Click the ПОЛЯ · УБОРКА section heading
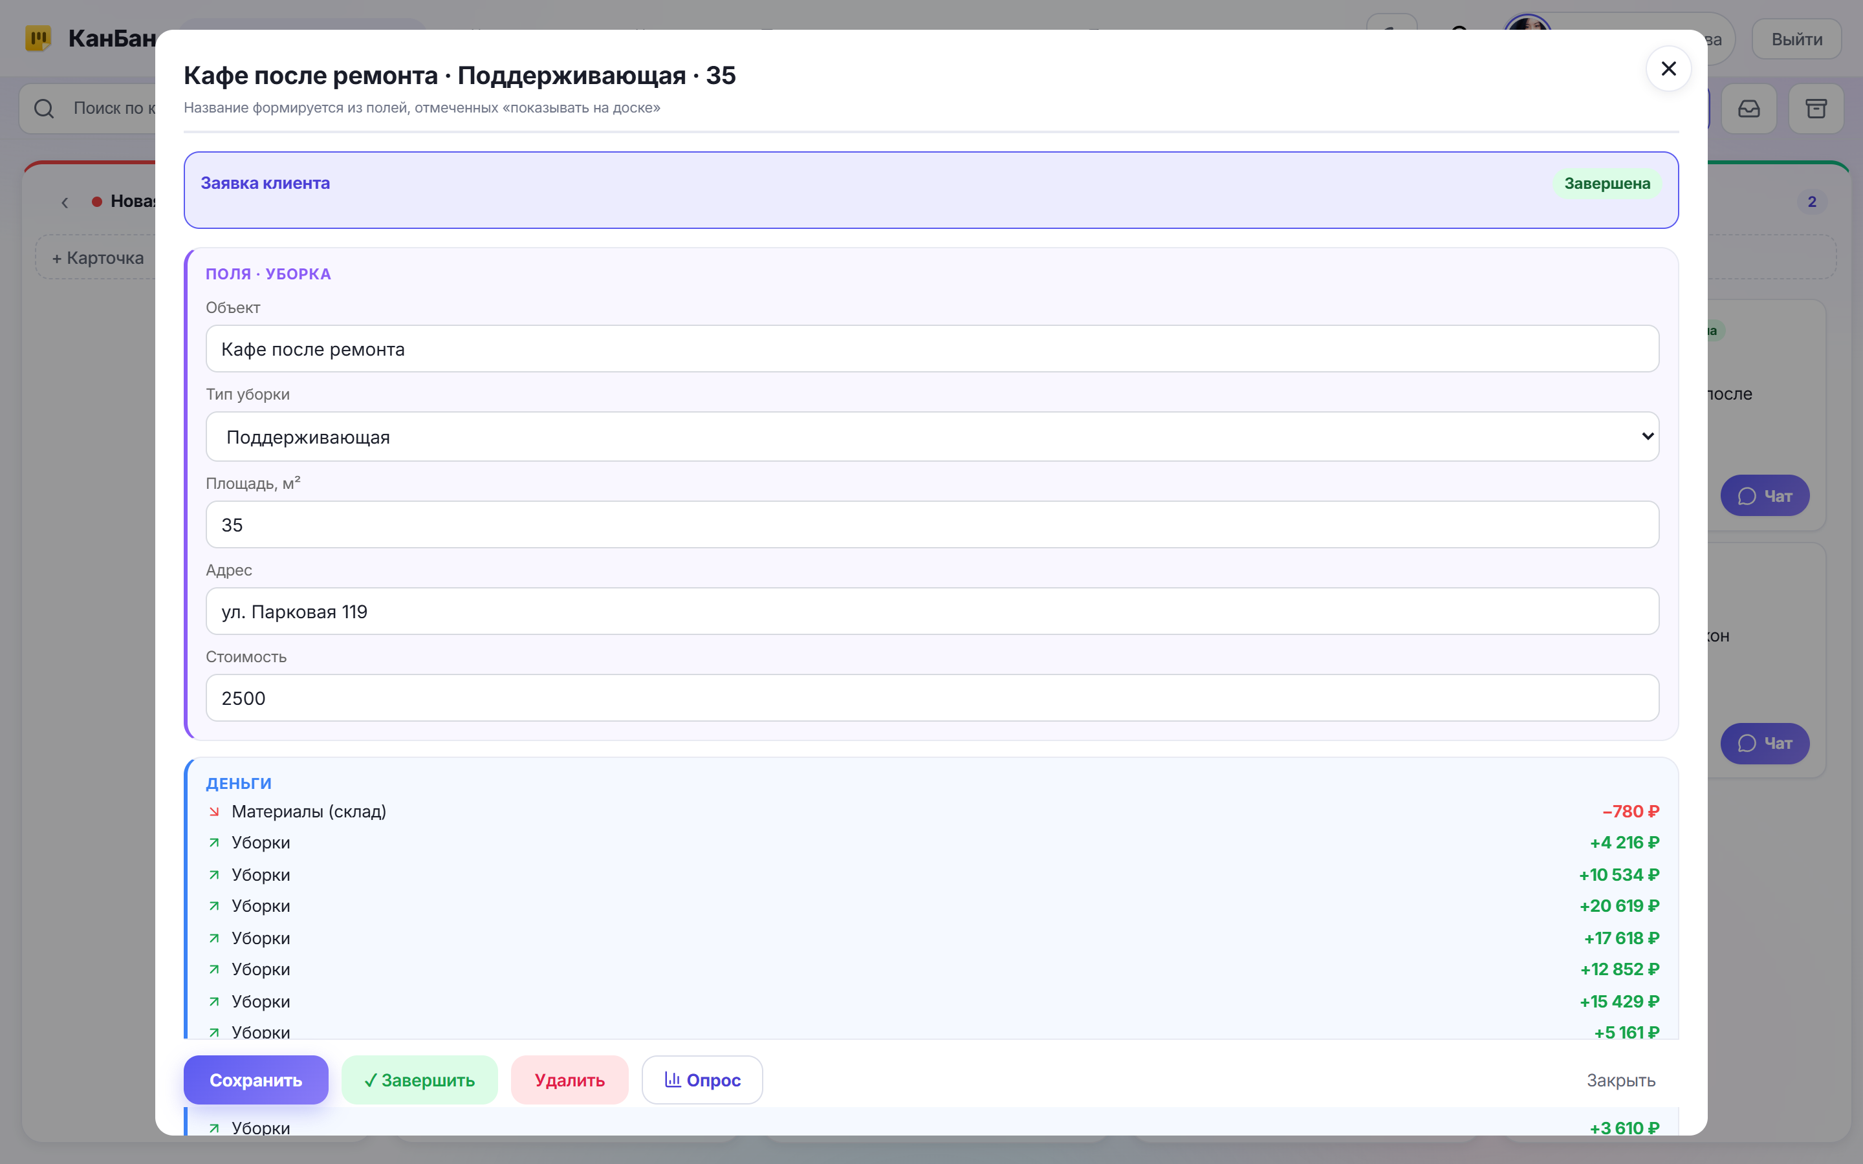The width and height of the screenshot is (1863, 1164). tap(268, 274)
